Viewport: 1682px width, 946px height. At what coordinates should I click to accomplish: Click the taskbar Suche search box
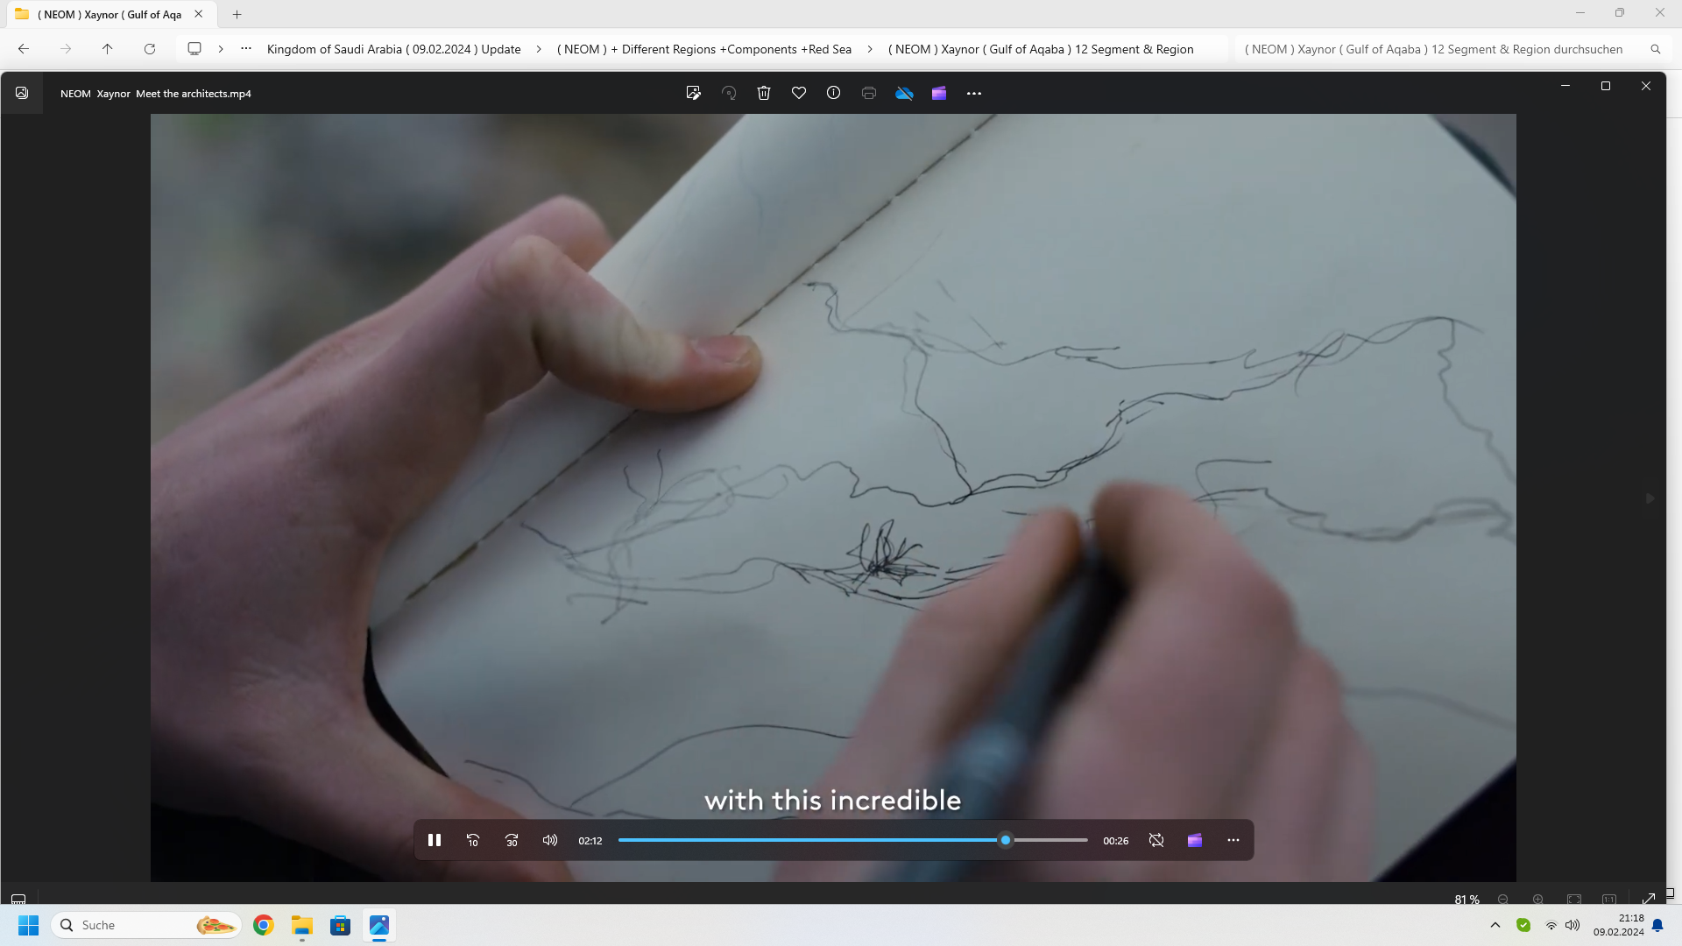pos(146,925)
